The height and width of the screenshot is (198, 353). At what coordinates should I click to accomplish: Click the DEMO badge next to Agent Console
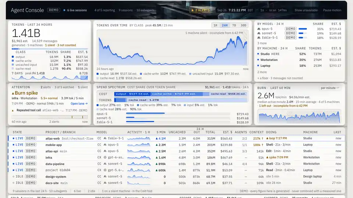click(x=54, y=10)
